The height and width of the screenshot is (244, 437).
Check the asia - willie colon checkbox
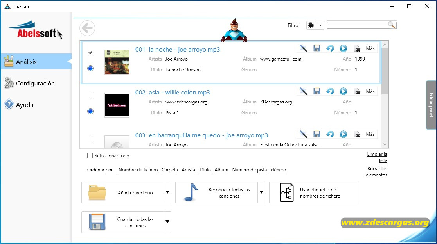(x=90, y=95)
